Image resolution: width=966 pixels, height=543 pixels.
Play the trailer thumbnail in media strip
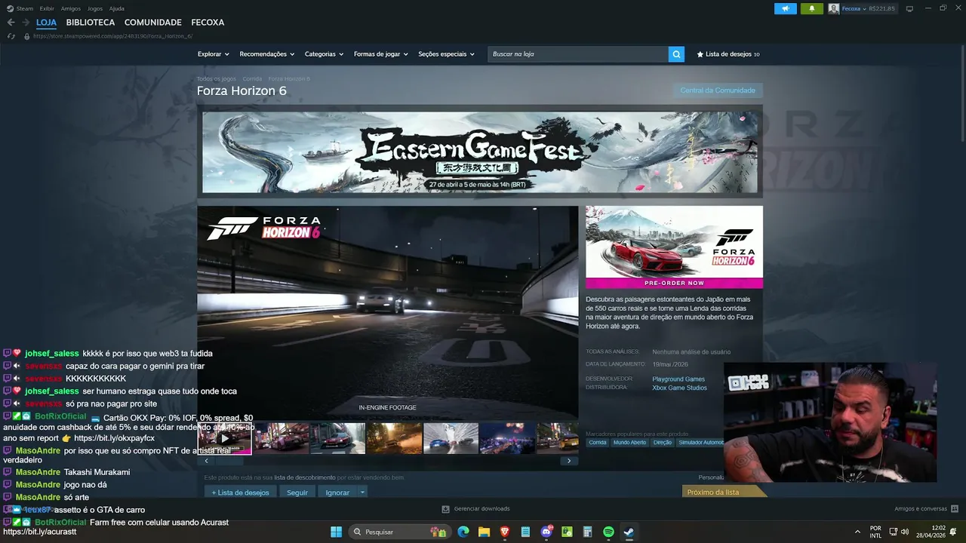(225, 438)
